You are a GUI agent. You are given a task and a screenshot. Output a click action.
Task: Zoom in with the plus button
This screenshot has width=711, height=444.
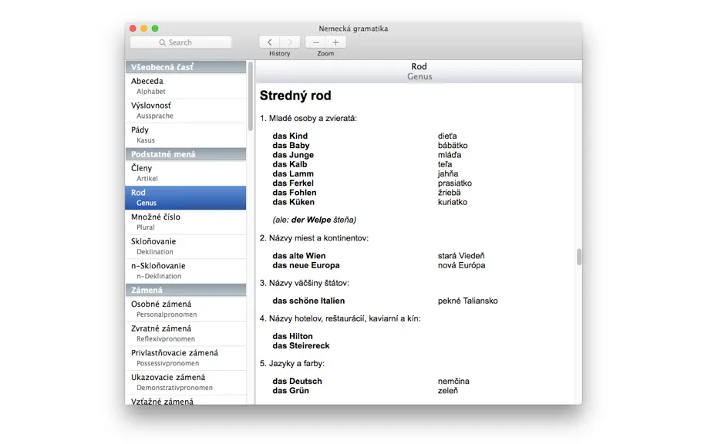[x=335, y=42]
